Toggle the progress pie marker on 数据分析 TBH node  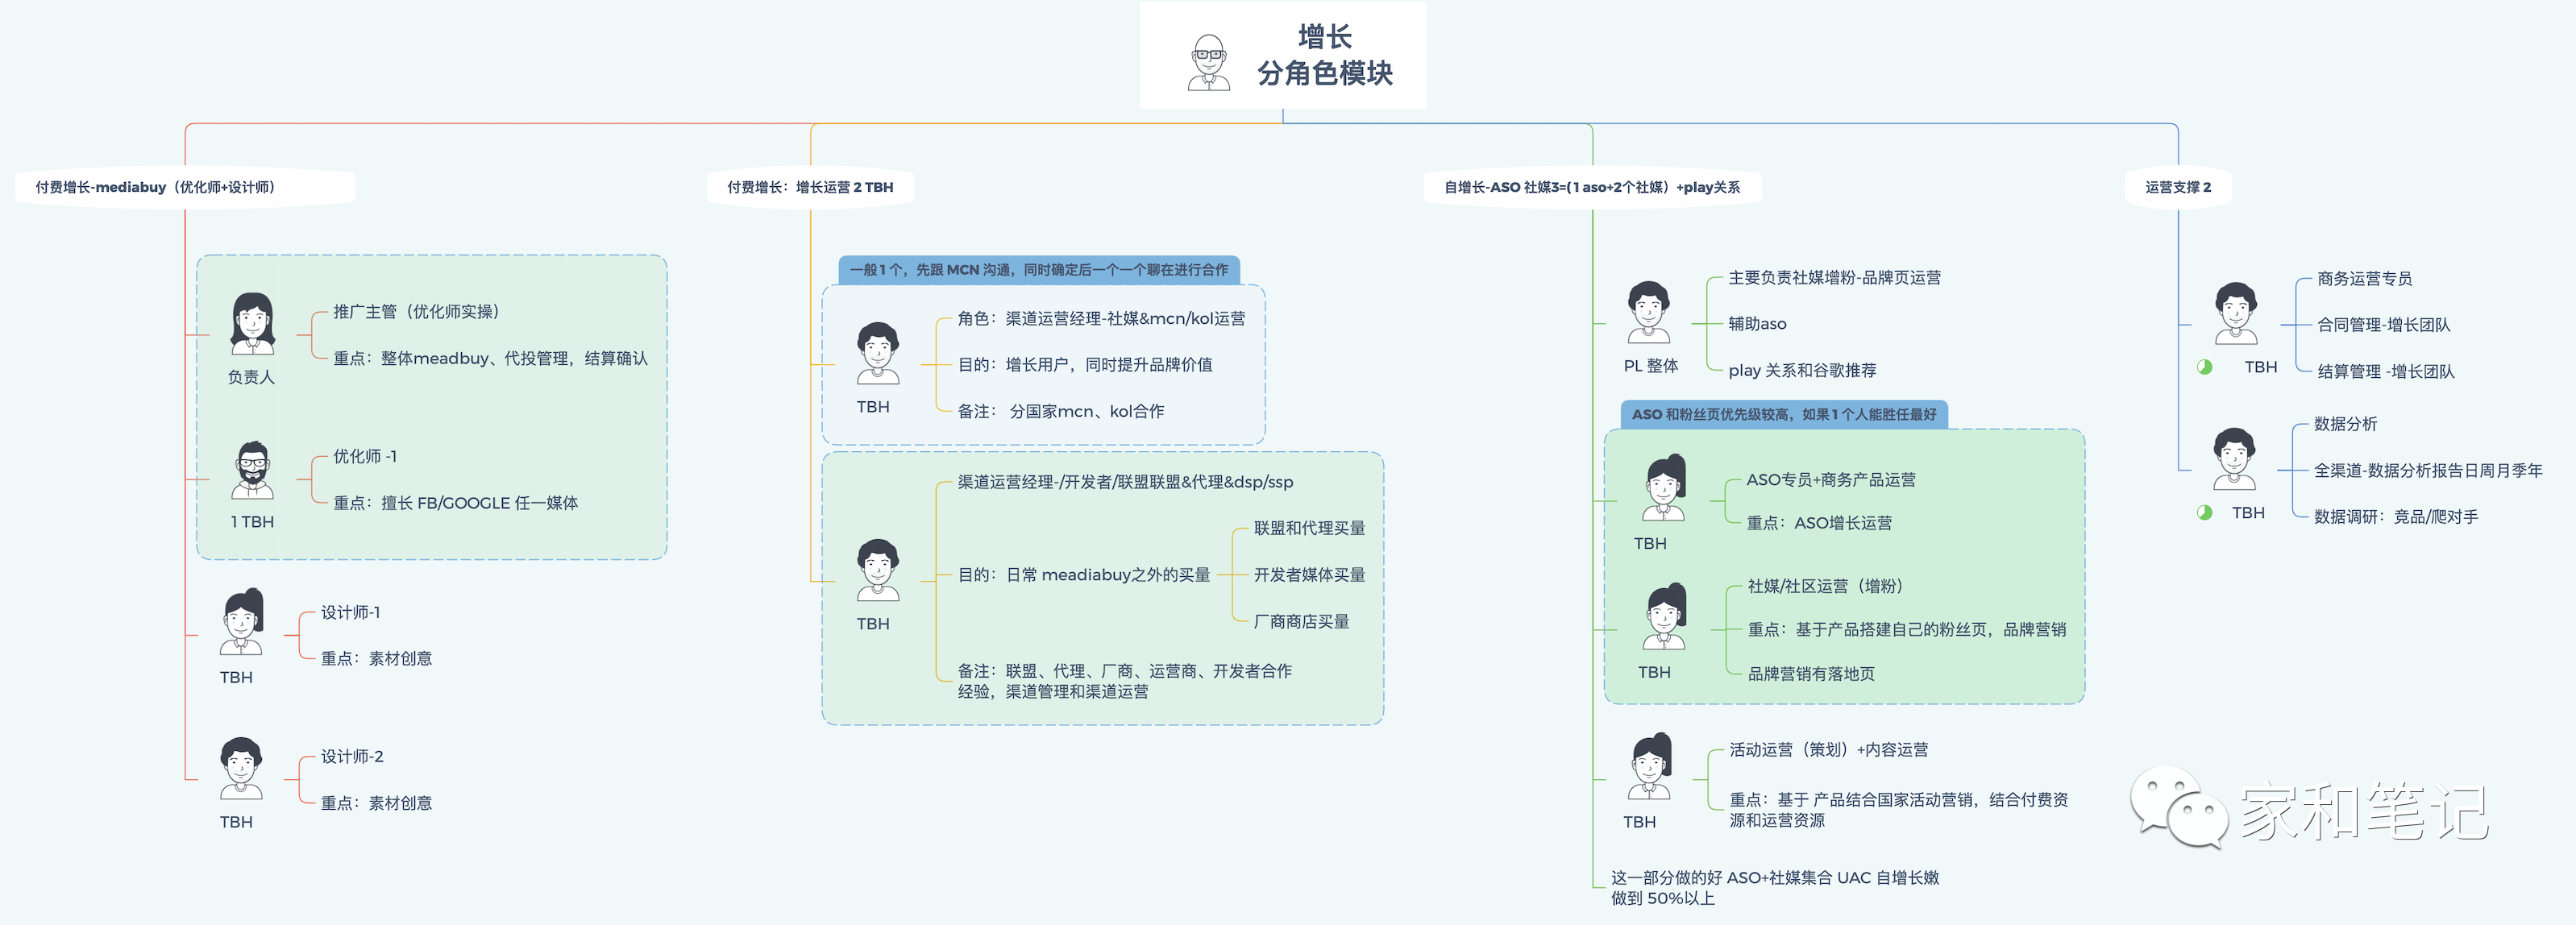(x=2205, y=512)
